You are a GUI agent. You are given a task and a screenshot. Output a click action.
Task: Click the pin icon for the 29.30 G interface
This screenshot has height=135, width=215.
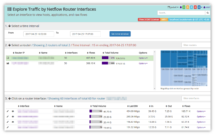[x=8, y=117]
